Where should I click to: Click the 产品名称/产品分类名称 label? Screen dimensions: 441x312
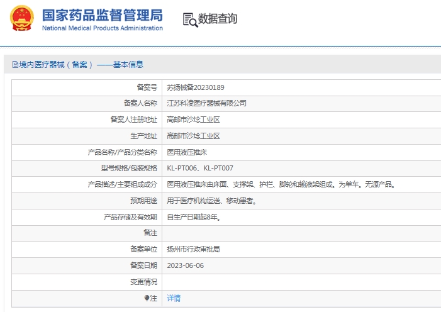(122, 152)
